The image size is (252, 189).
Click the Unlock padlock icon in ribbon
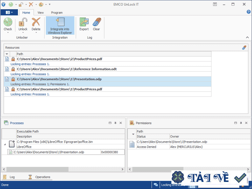coord(23,23)
